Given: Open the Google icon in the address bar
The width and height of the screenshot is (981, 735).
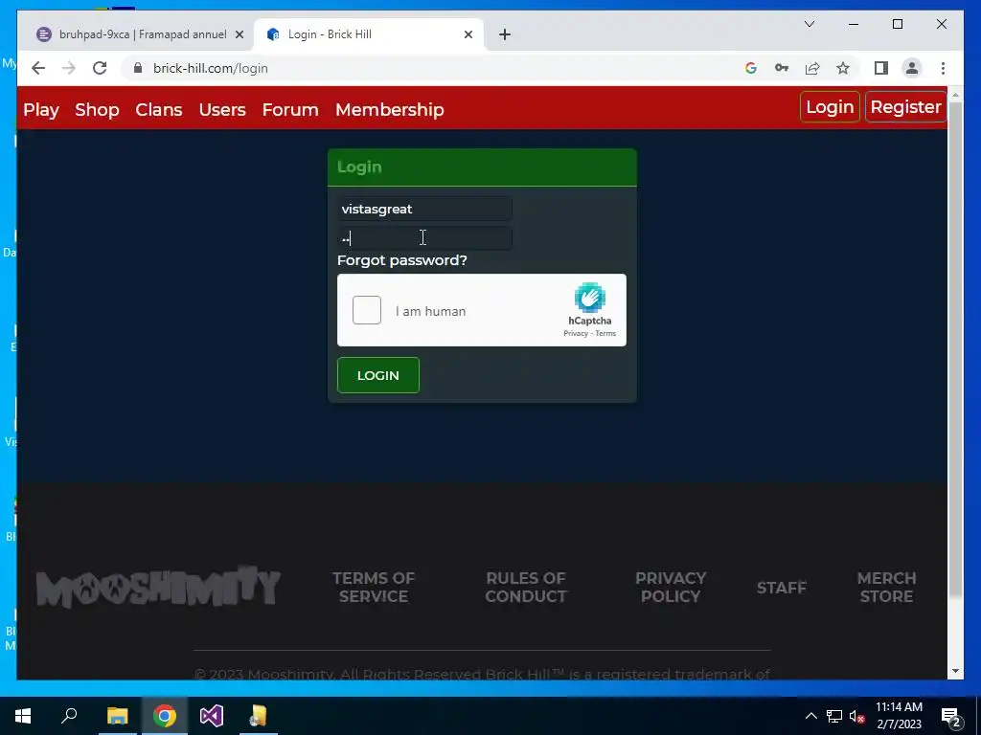Looking at the screenshot, I should click(x=751, y=68).
